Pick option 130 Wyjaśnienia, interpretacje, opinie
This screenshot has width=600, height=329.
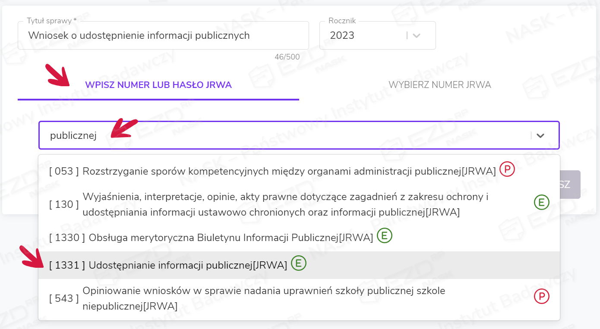[x=285, y=204]
